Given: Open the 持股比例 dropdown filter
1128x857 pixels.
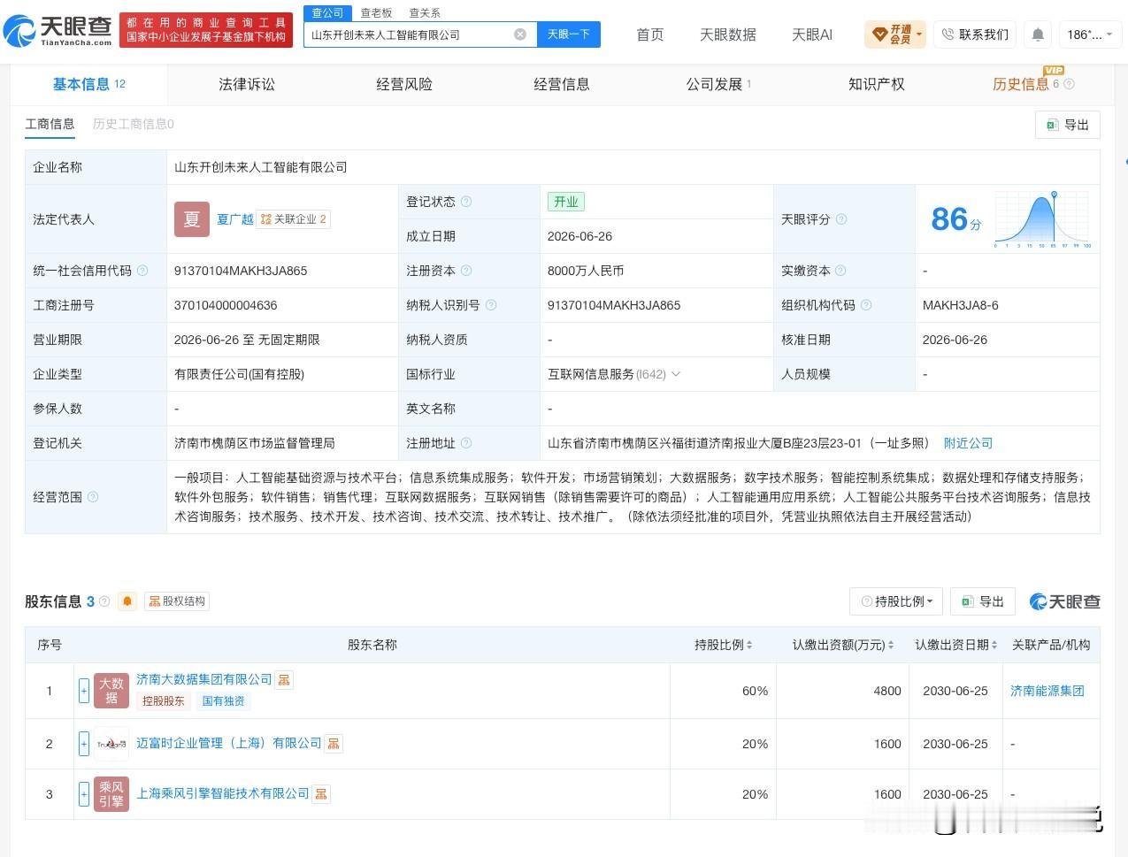Looking at the screenshot, I should (x=896, y=601).
